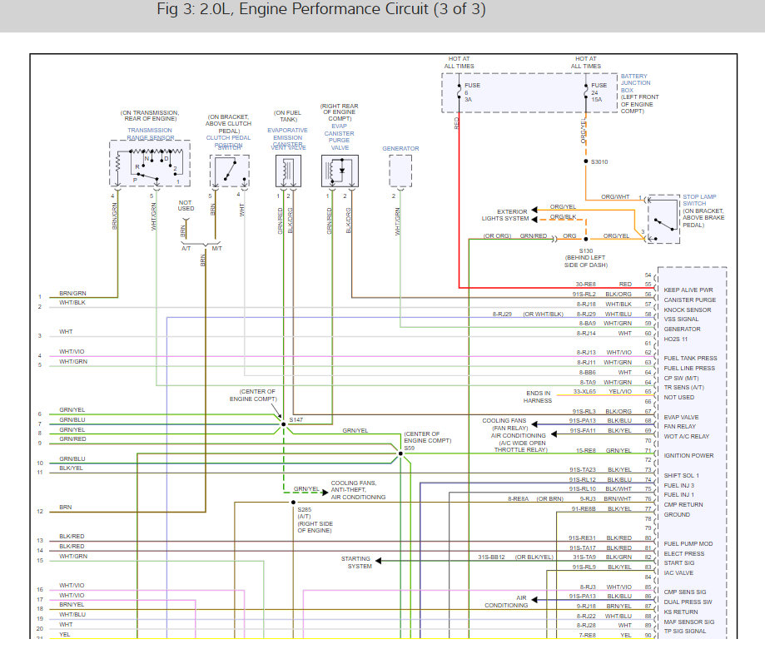Click the CMP RETURN pin label
The image size is (765, 649).
(x=683, y=505)
